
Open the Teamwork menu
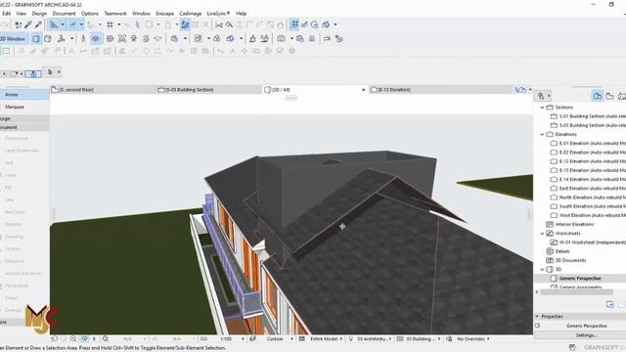[115, 13]
